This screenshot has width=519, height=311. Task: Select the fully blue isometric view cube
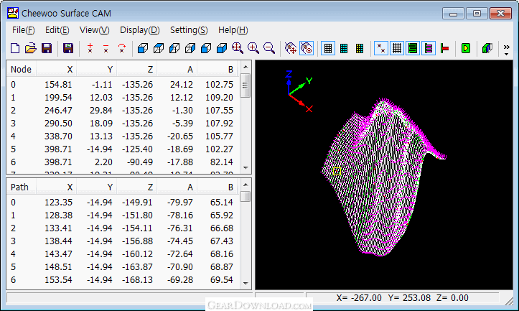click(x=222, y=48)
